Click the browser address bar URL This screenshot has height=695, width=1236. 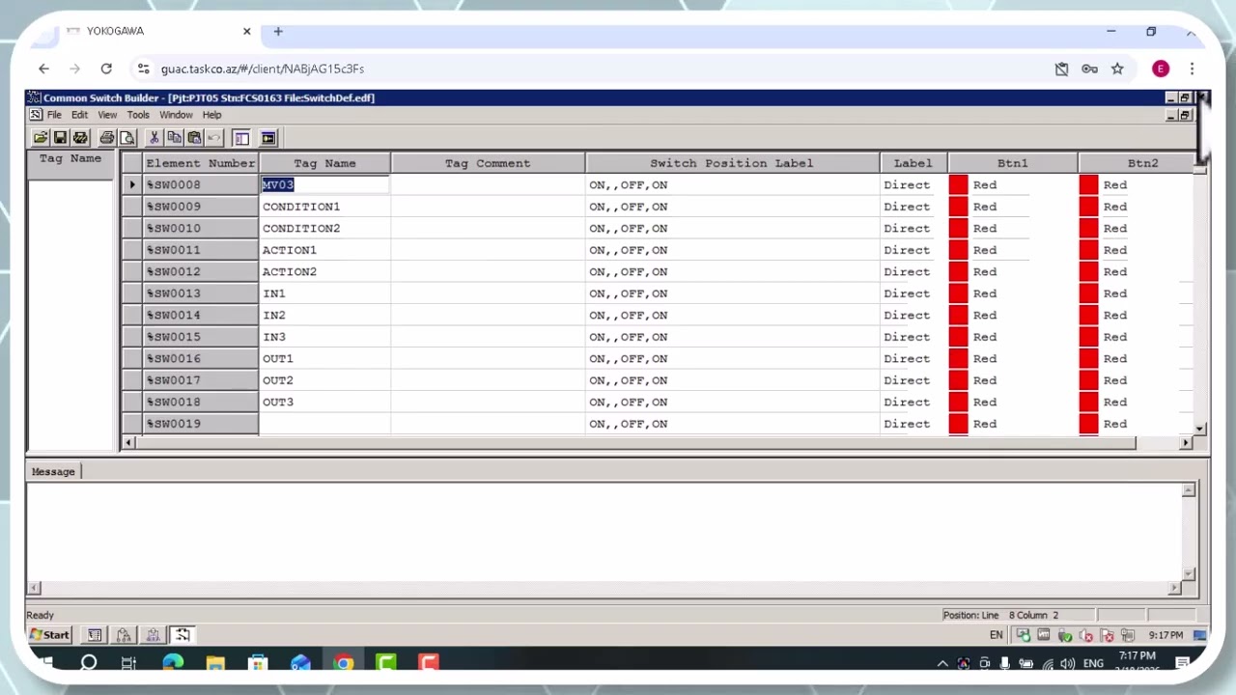pos(263,69)
